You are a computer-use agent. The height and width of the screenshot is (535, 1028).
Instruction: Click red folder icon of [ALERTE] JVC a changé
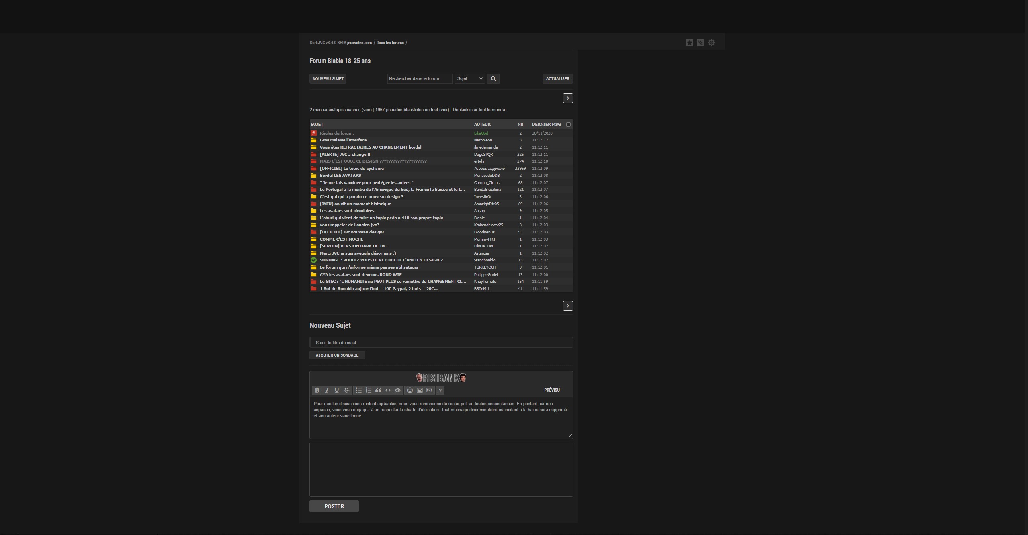313,154
